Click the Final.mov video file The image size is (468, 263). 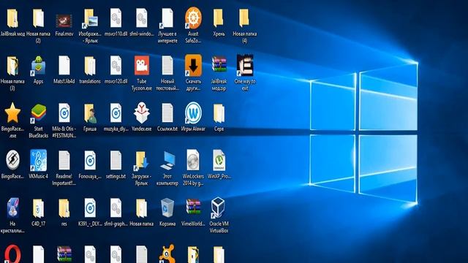pyautogui.click(x=64, y=21)
